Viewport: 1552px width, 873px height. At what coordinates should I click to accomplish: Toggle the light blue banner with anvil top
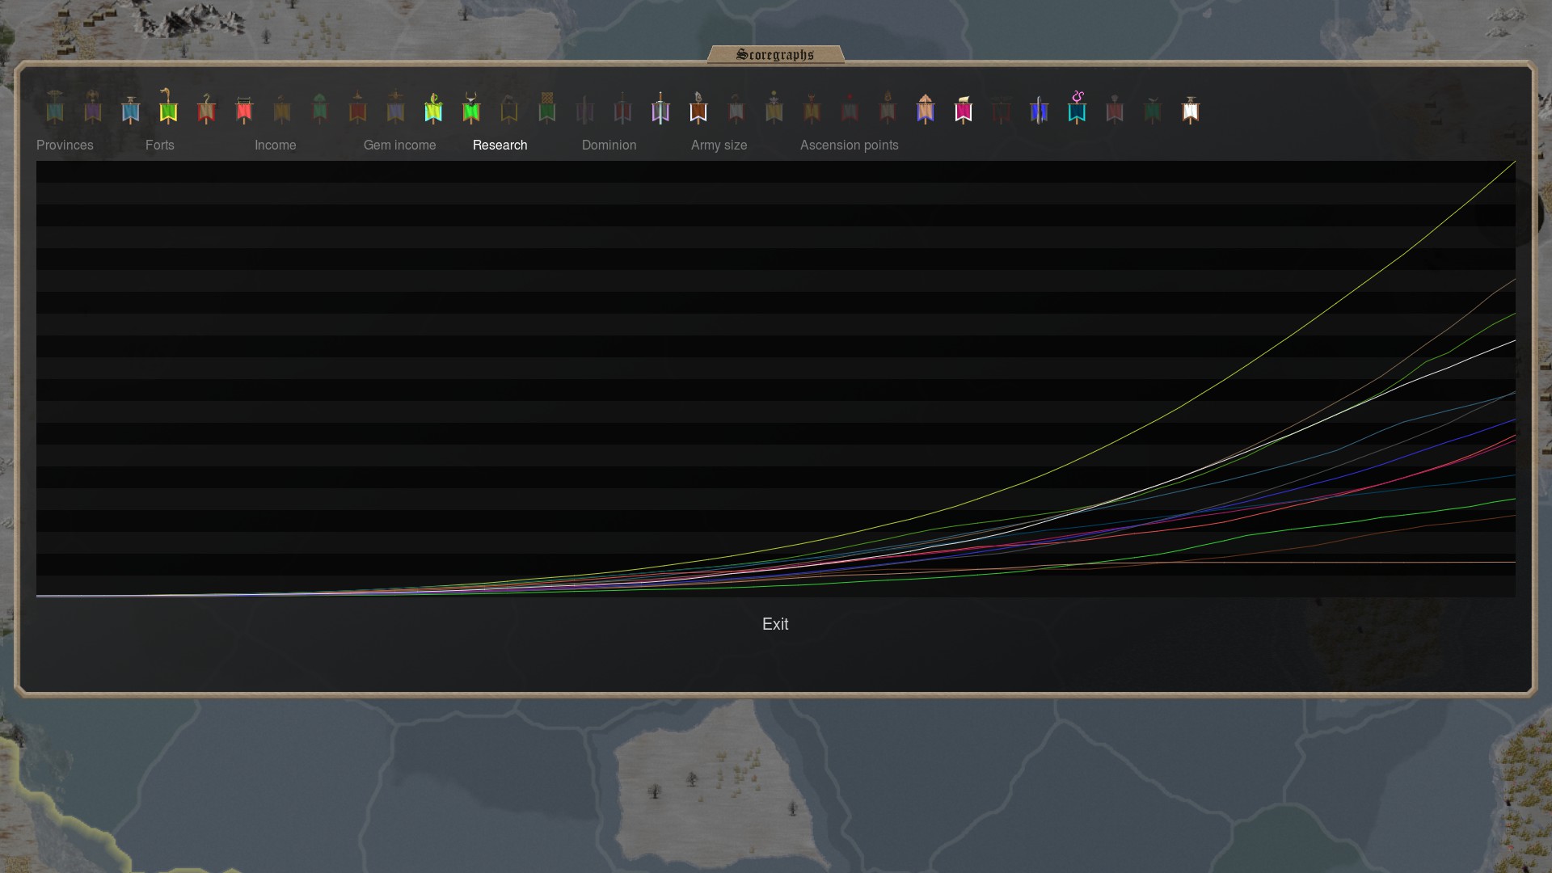coord(131,108)
